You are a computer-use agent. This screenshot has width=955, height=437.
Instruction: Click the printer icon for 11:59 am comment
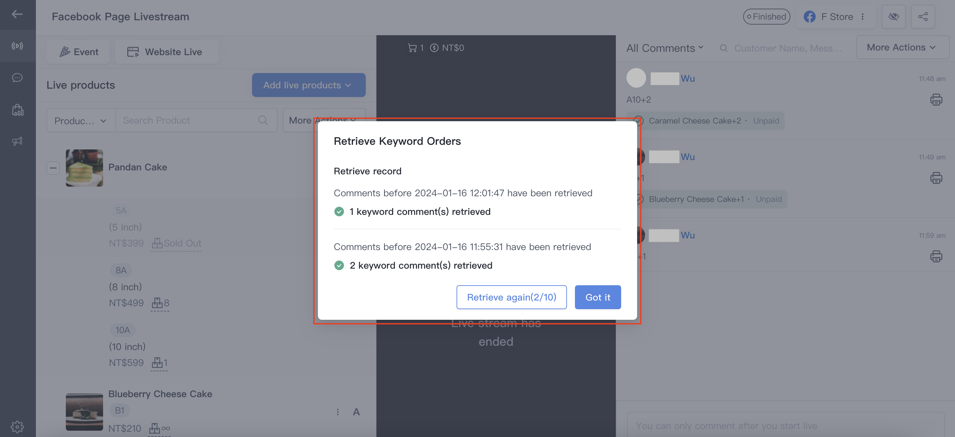936,256
